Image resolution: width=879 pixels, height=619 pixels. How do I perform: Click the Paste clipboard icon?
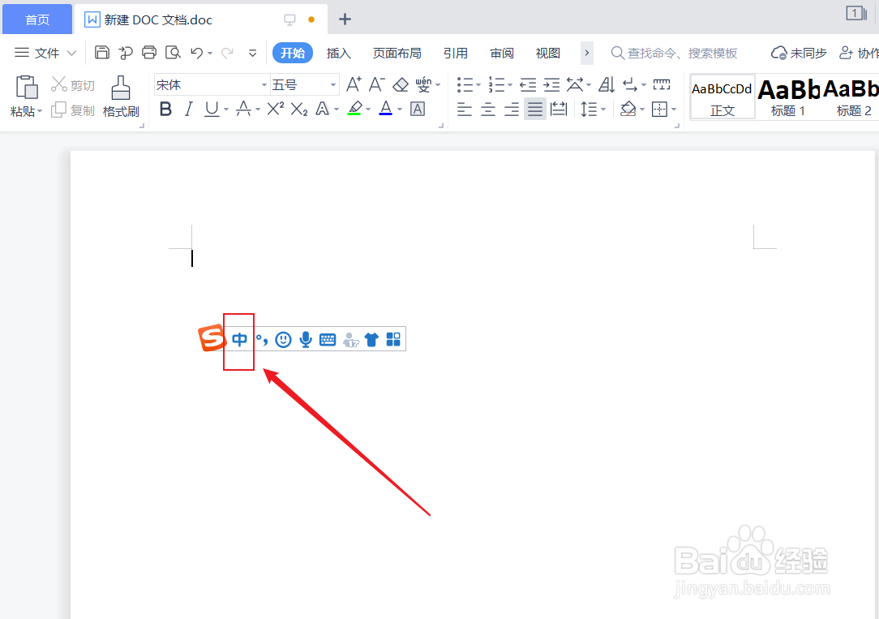pyautogui.click(x=26, y=87)
